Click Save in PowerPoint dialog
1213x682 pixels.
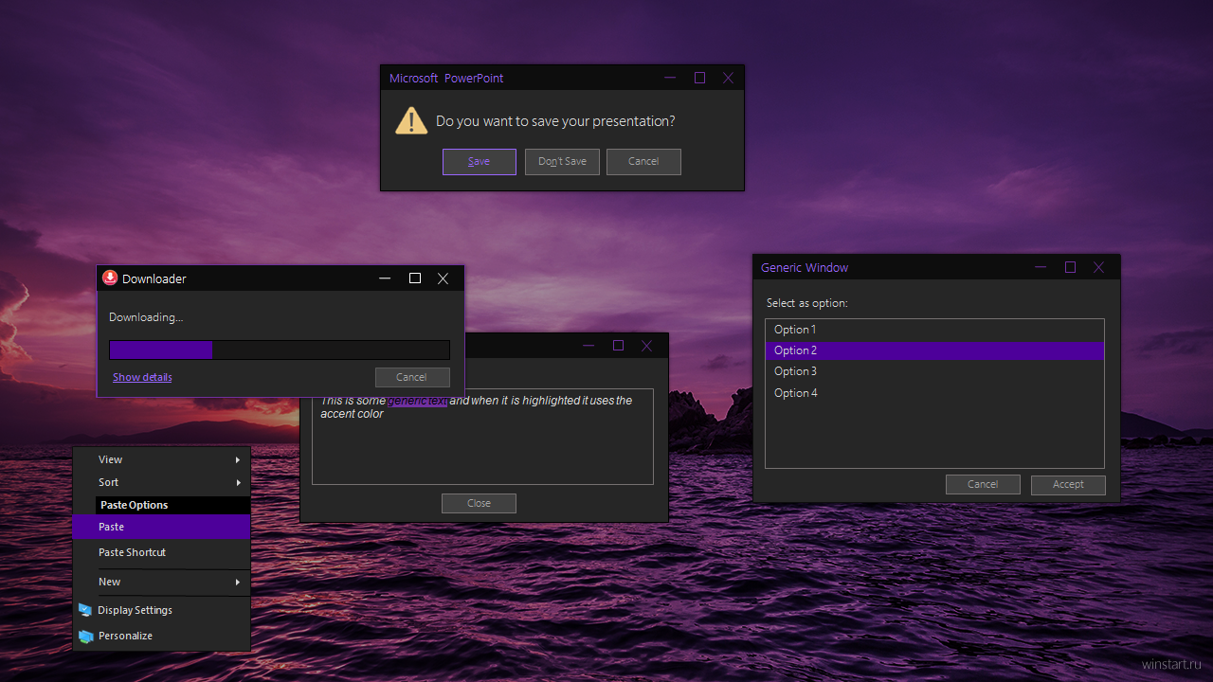pos(479,161)
